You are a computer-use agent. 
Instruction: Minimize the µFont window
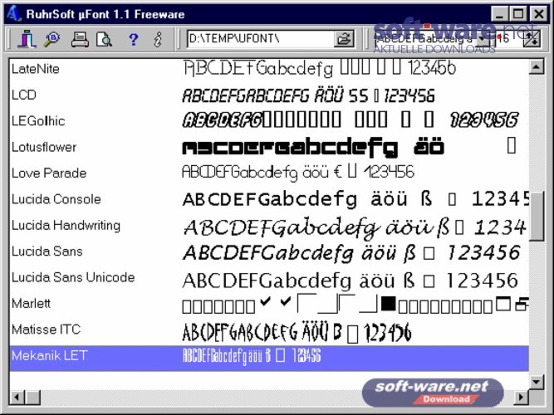pos(499,14)
